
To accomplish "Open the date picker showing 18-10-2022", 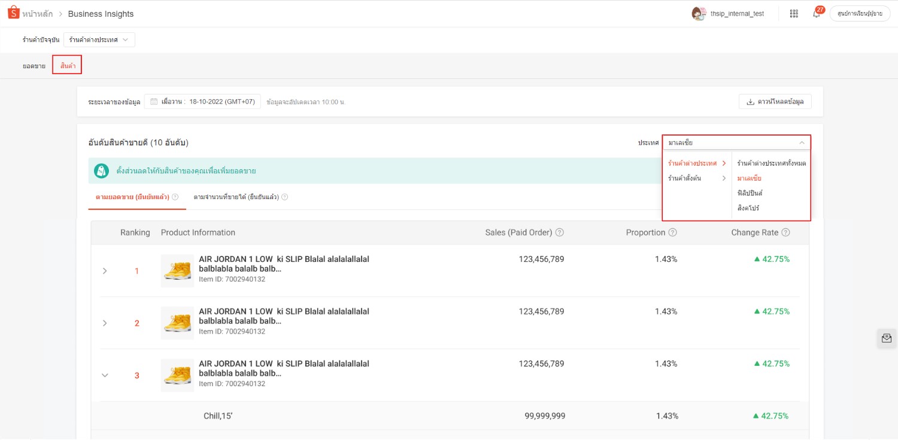I will coord(202,102).
